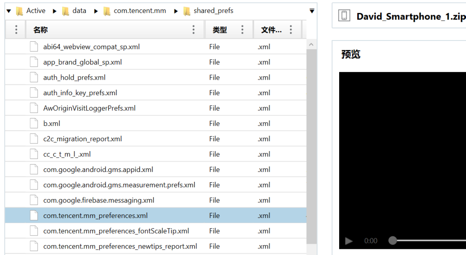Collapse the root arrow before Active
The image size is (466, 255).
(x=9, y=11)
